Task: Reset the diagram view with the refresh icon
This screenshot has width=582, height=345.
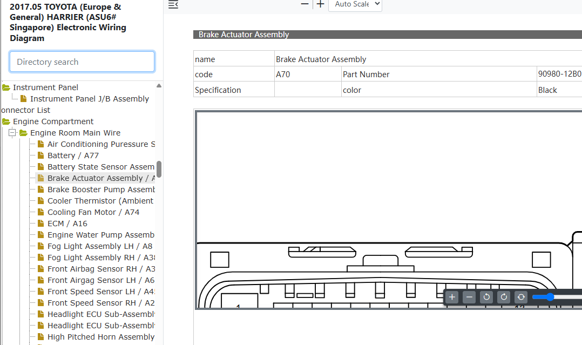Action: point(521,297)
